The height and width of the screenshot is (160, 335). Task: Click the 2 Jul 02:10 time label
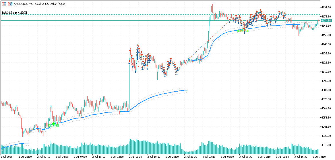click(x=44, y=157)
